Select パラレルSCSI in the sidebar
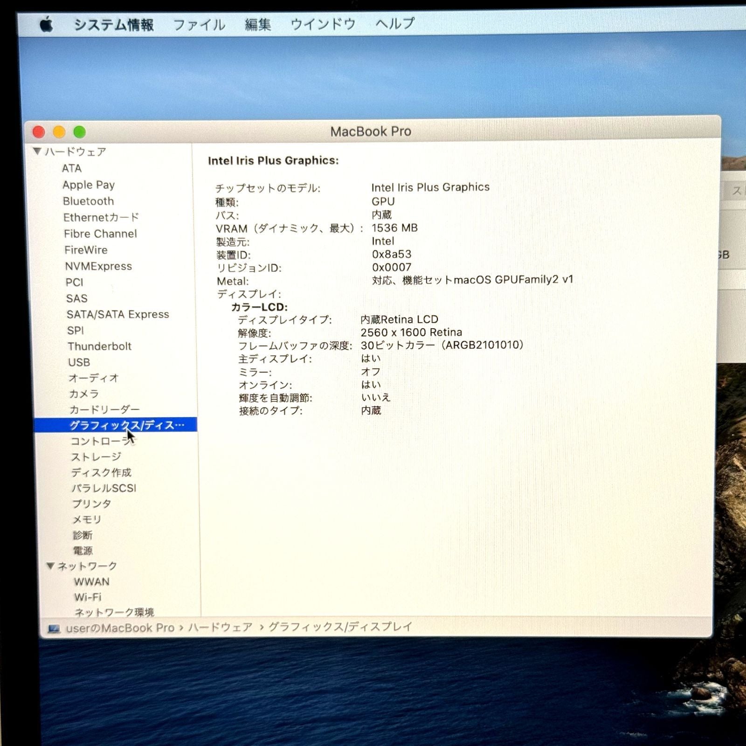 click(104, 488)
